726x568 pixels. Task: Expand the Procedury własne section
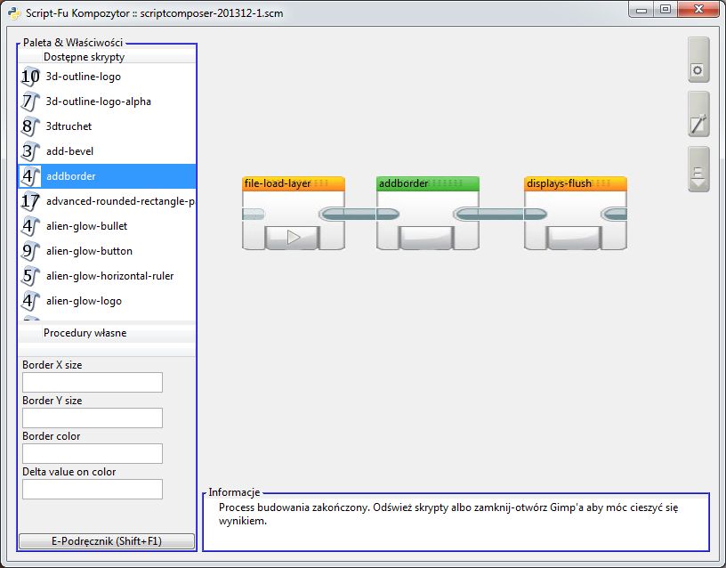(85, 333)
